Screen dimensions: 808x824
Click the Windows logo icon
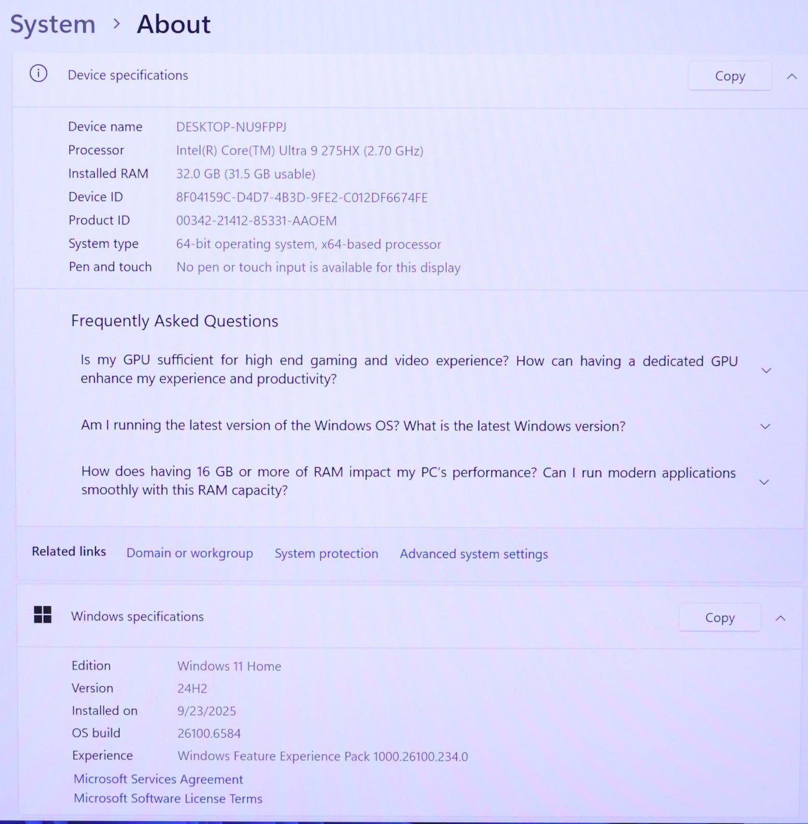(x=42, y=614)
